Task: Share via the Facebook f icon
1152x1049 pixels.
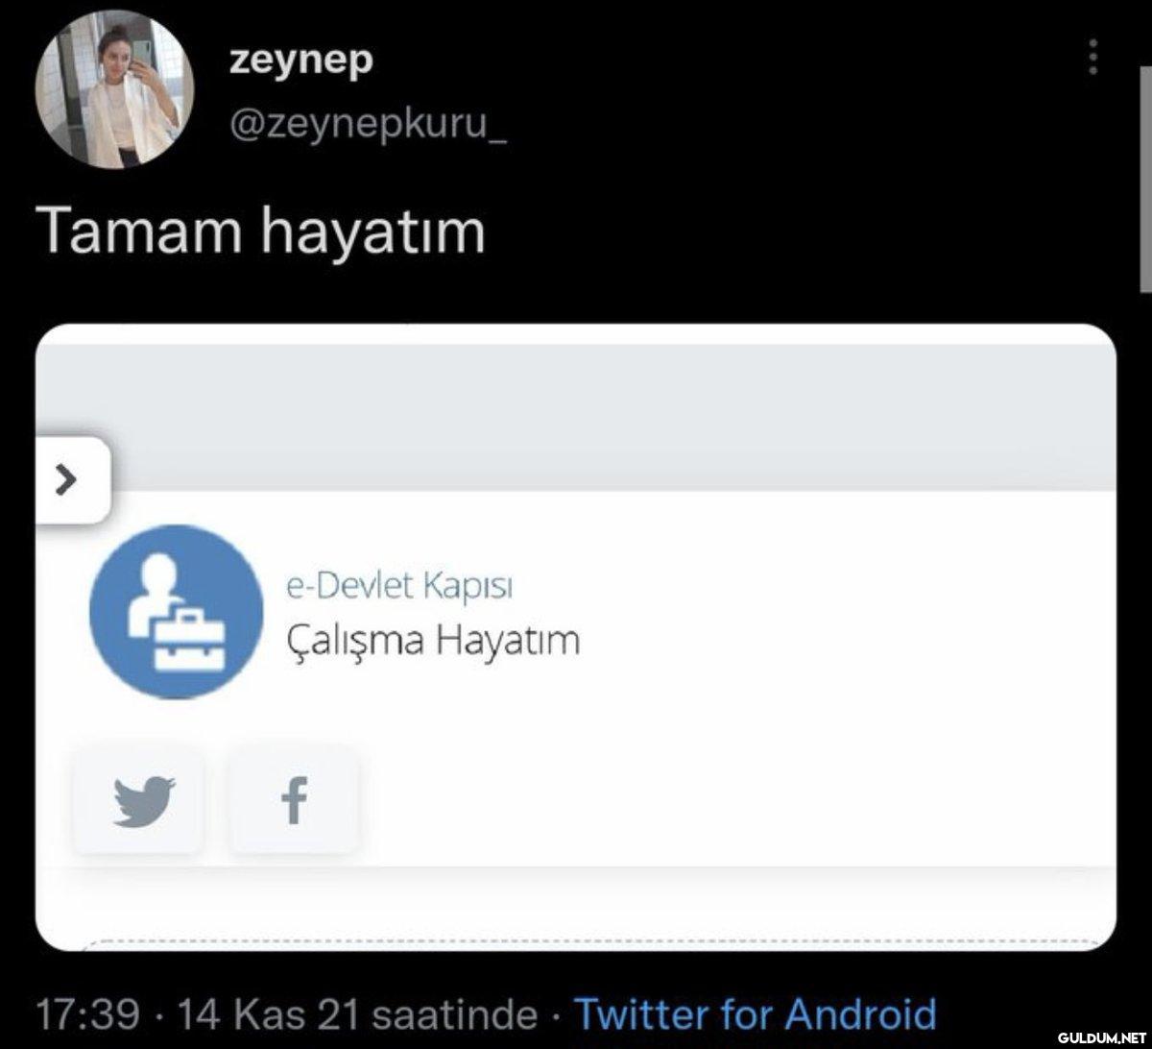Action: [294, 799]
